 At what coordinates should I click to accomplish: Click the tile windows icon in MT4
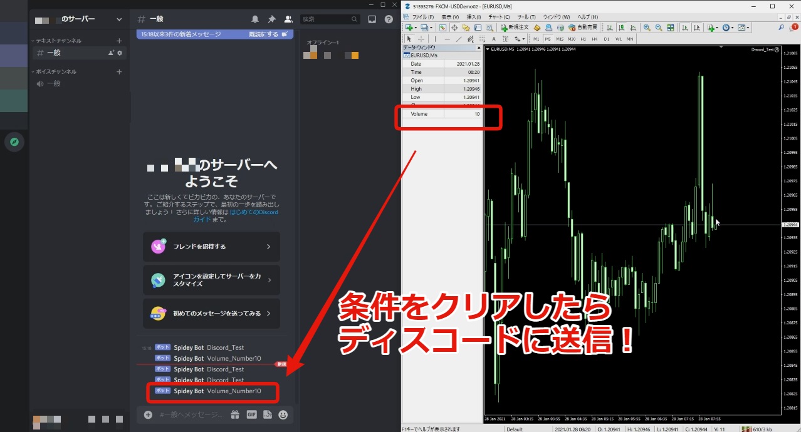pos(669,28)
